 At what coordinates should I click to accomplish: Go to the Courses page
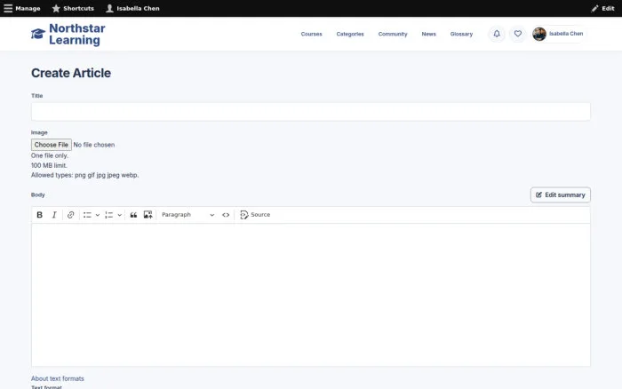click(311, 34)
